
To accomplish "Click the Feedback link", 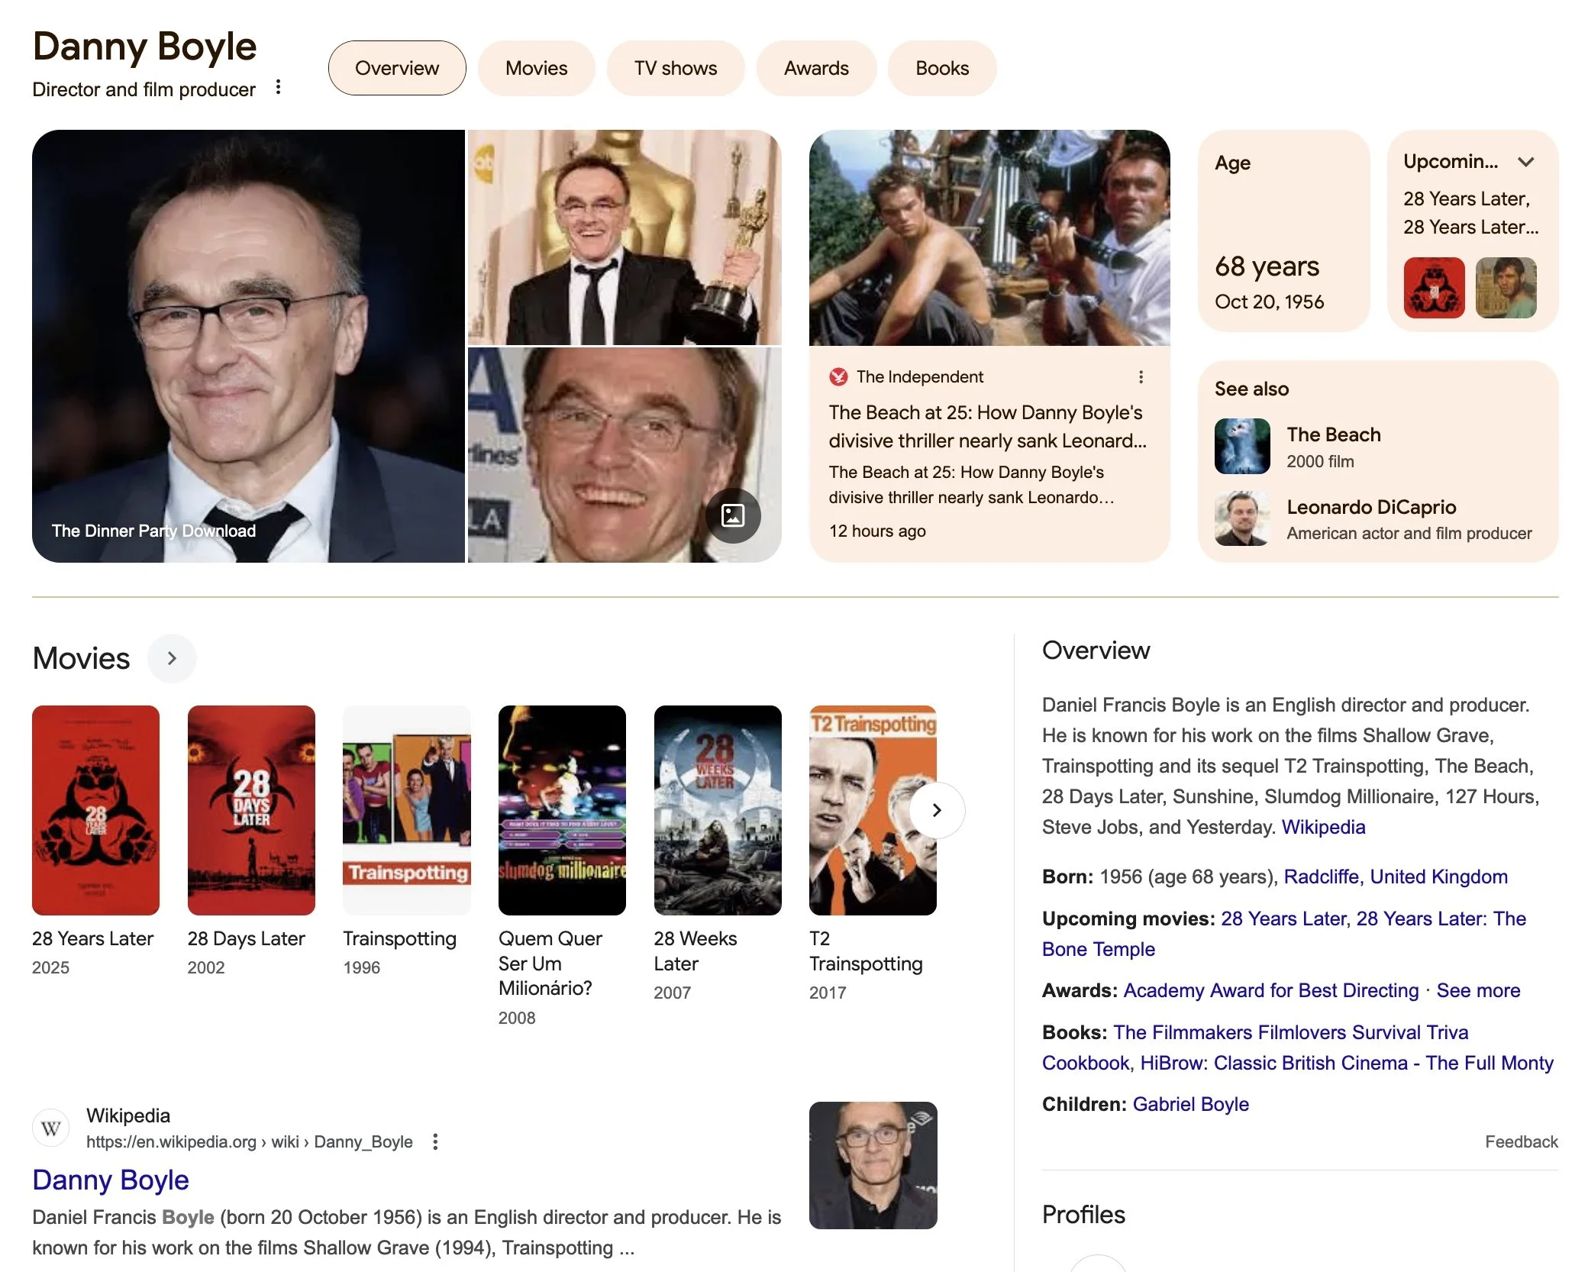I will coord(1521,1141).
